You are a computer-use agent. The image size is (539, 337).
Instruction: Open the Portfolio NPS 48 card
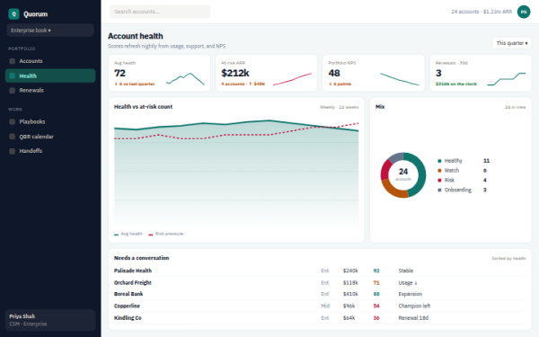[x=374, y=73]
